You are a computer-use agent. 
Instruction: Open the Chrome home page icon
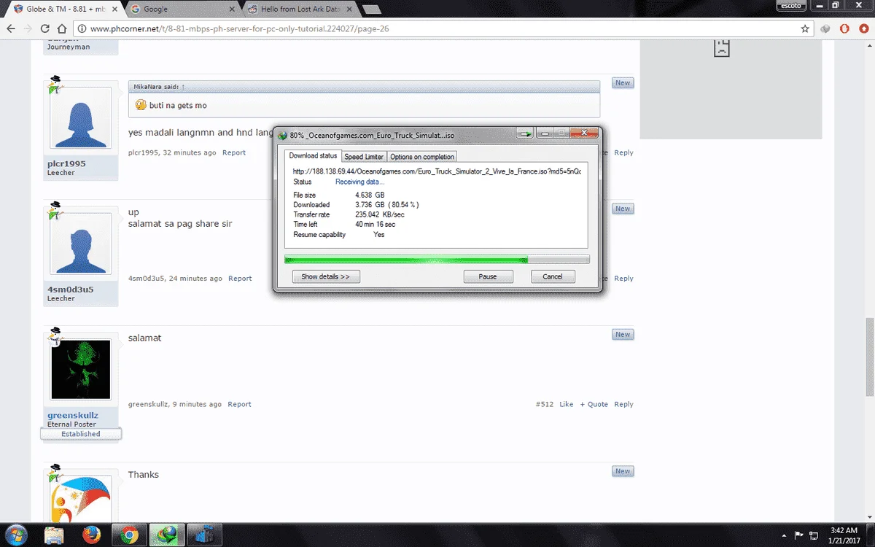pyautogui.click(x=61, y=28)
